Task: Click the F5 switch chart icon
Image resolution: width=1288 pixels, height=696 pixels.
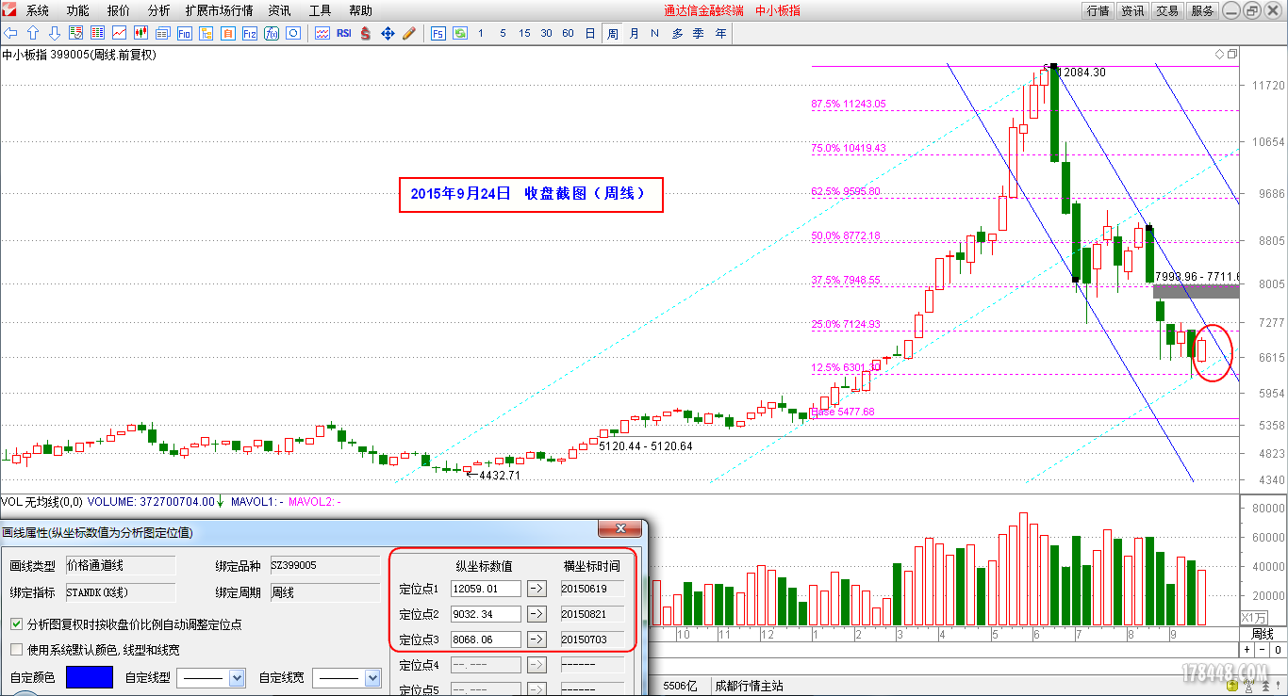Action: click(438, 33)
